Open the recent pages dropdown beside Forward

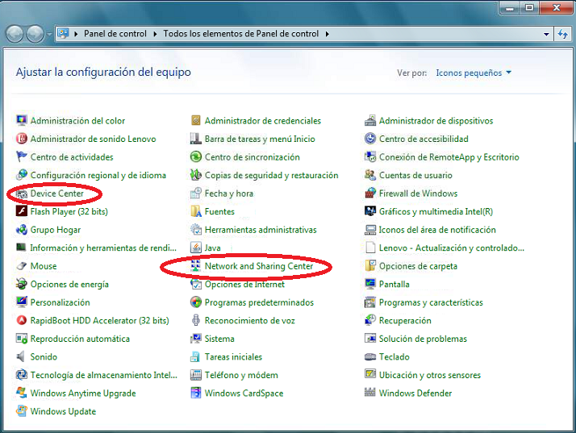49,35
